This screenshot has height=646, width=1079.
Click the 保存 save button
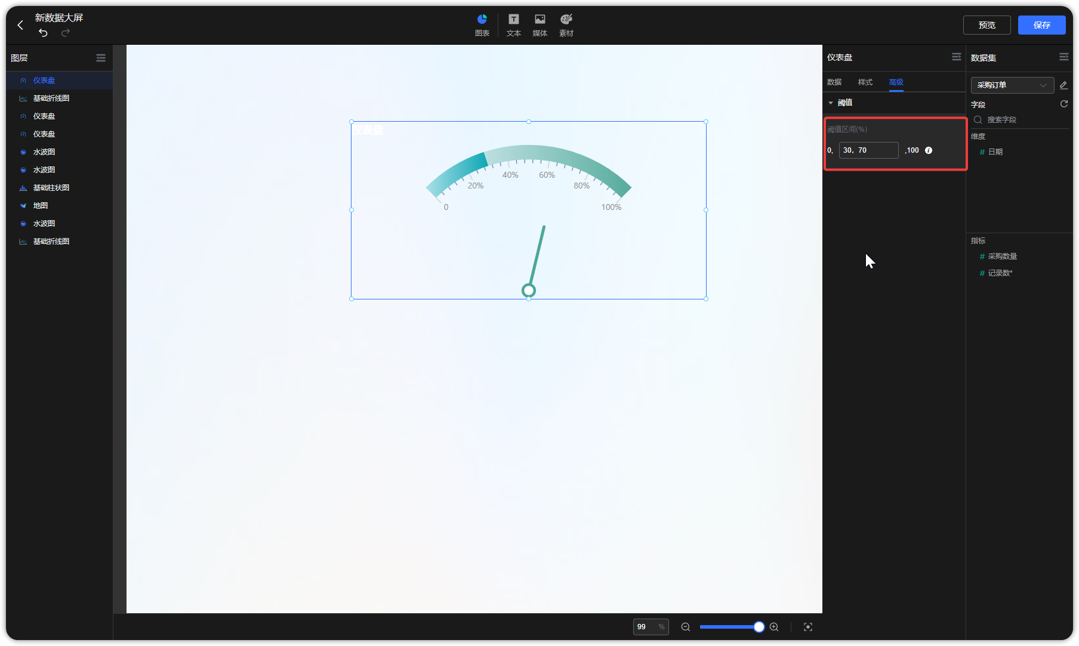click(x=1042, y=25)
